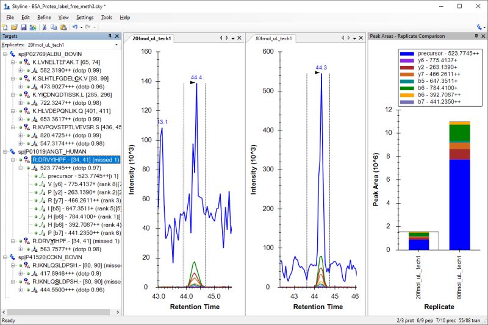Click the peptide icon beside K.LVNELTEFAK.T
Screen dimensions: 488x325
tap(27, 63)
